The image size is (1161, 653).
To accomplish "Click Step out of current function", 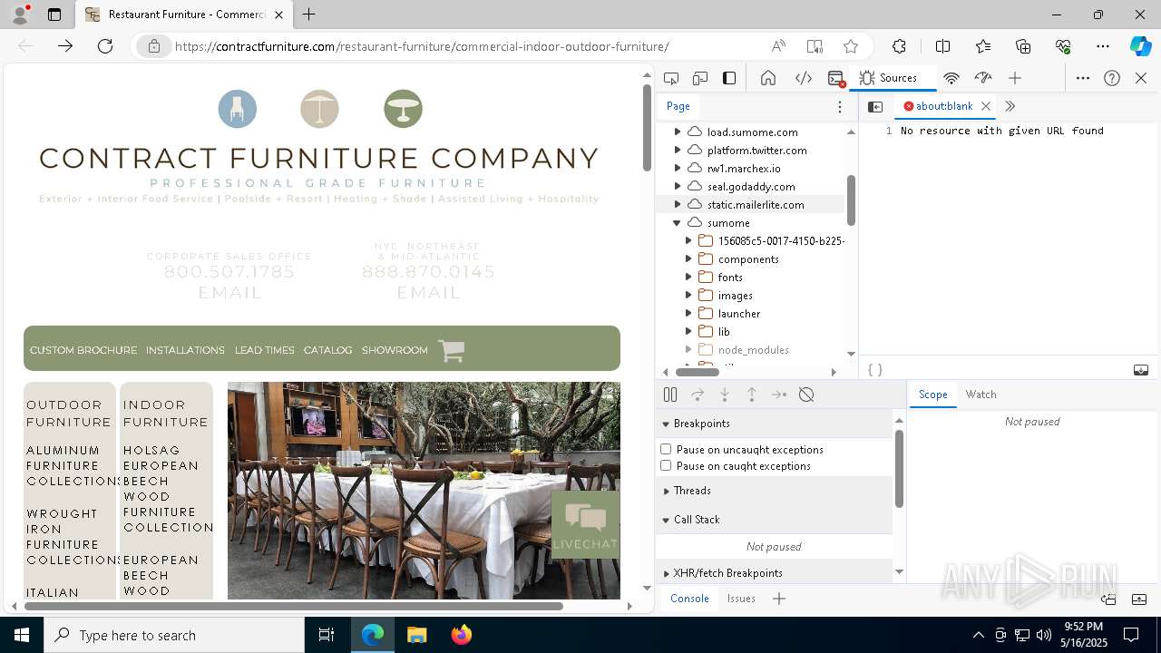I will pos(752,395).
